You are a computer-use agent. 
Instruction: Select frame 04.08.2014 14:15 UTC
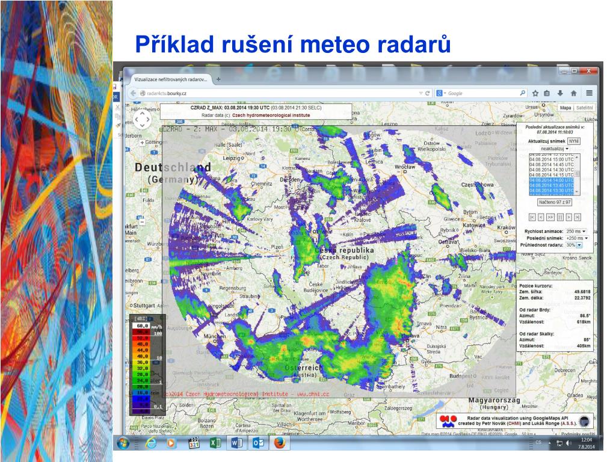click(x=551, y=175)
